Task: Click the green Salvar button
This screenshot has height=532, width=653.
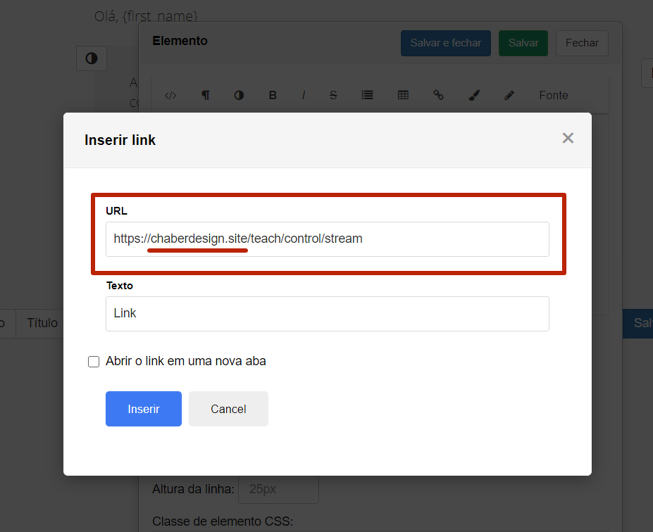Action: point(523,43)
